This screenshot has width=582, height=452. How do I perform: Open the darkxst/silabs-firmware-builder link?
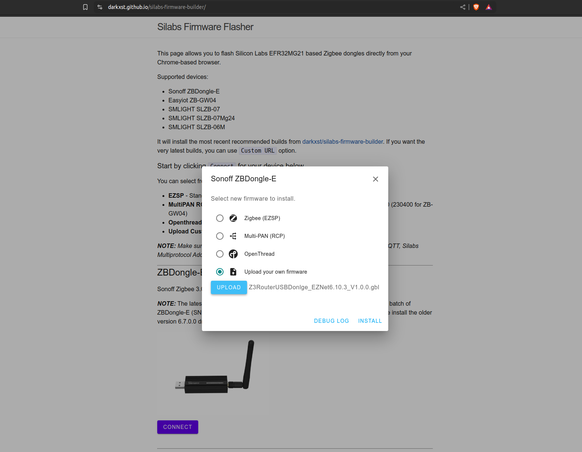(x=342, y=141)
